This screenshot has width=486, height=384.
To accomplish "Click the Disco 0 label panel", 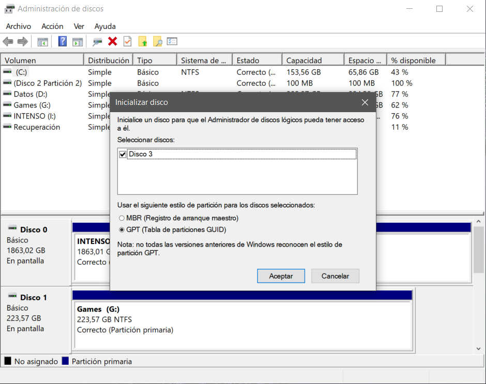I will [x=36, y=253].
